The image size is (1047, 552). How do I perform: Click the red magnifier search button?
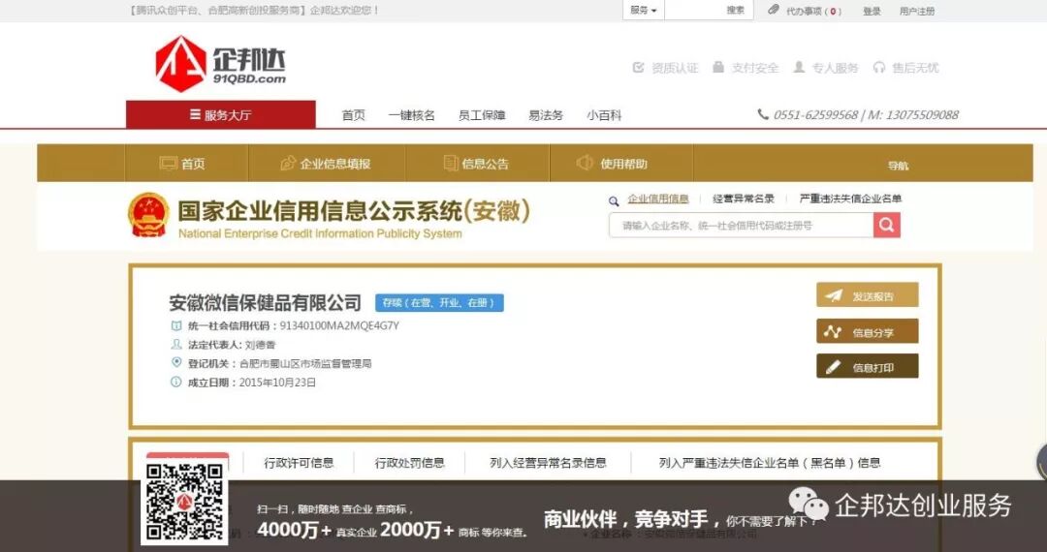887,226
